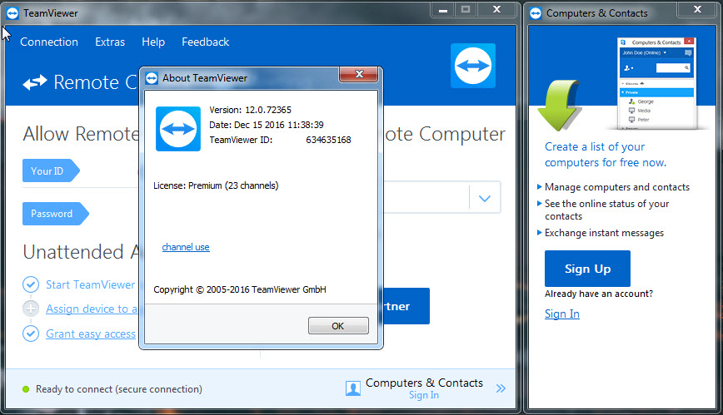Click 'See the online status' bullet text
The width and height of the screenshot is (723, 415).
coord(606,210)
